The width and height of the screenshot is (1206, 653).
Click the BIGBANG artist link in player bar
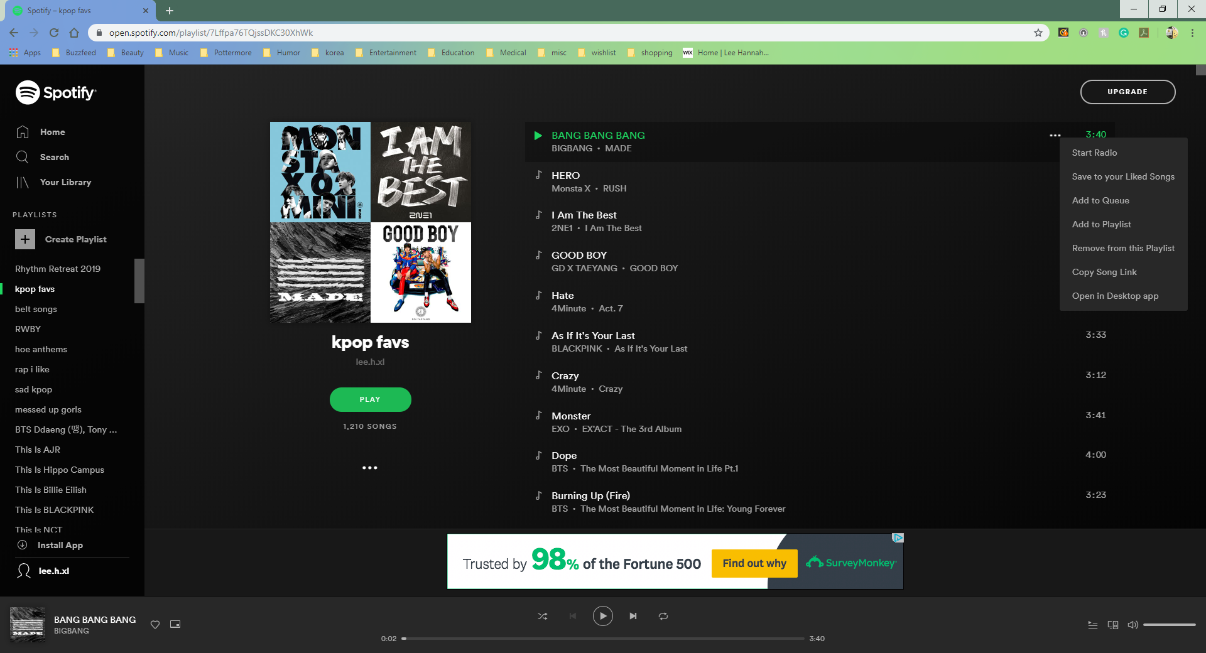pos(72,631)
